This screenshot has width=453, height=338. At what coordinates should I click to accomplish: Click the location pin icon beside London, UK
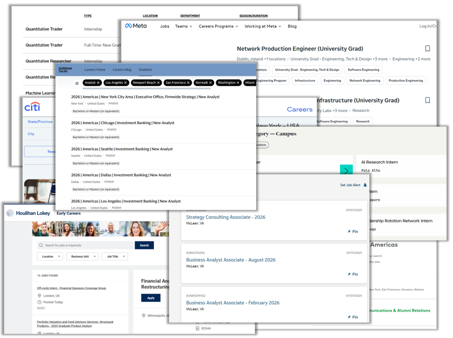click(39, 296)
